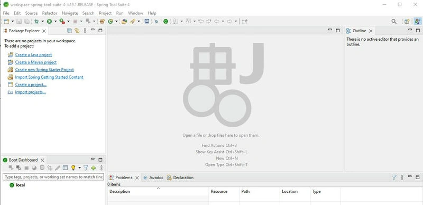Click the Resource column header in Problems

pos(224,191)
